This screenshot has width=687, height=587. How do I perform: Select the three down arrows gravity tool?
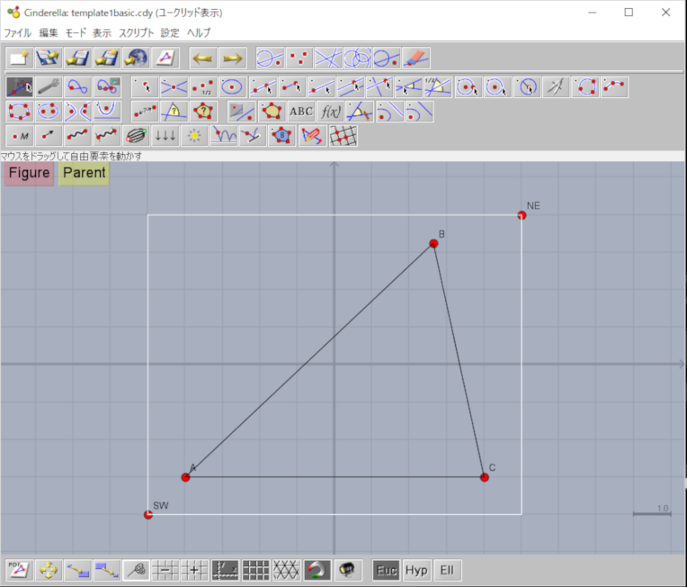pyautogui.click(x=165, y=136)
